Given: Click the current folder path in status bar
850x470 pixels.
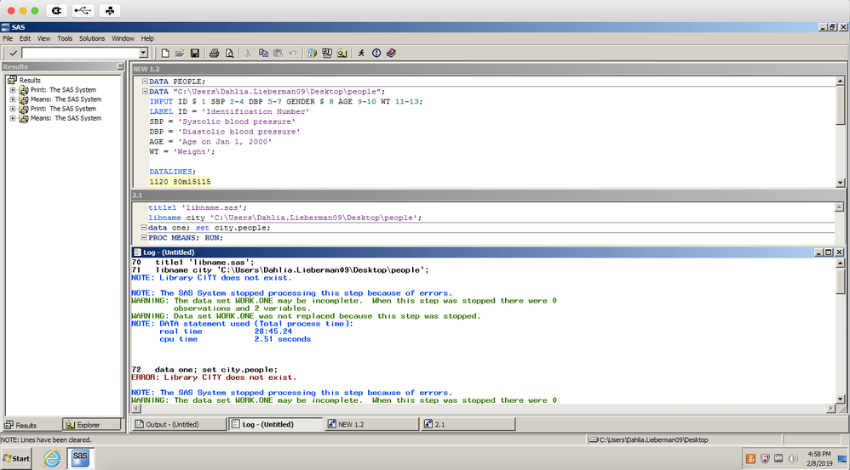Looking at the screenshot, I should coord(653,439).
